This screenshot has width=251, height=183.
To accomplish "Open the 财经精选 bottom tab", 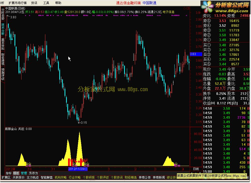I will [x=131, y=177].
